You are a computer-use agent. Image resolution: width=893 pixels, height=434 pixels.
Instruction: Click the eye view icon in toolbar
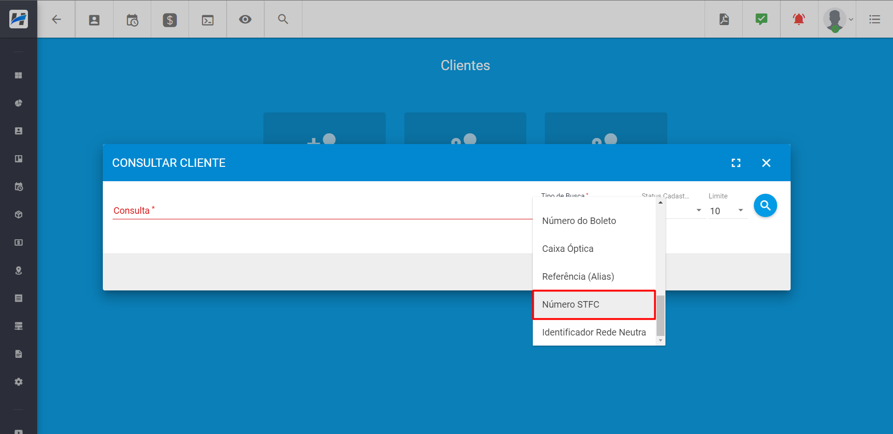point(245,20)
